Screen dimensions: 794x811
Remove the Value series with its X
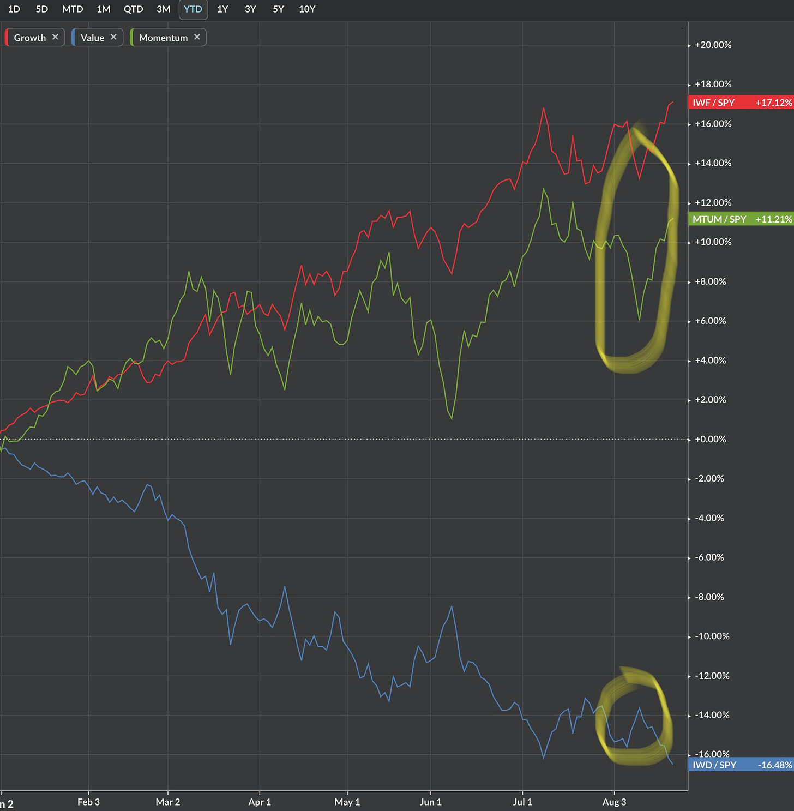point(113,37)
